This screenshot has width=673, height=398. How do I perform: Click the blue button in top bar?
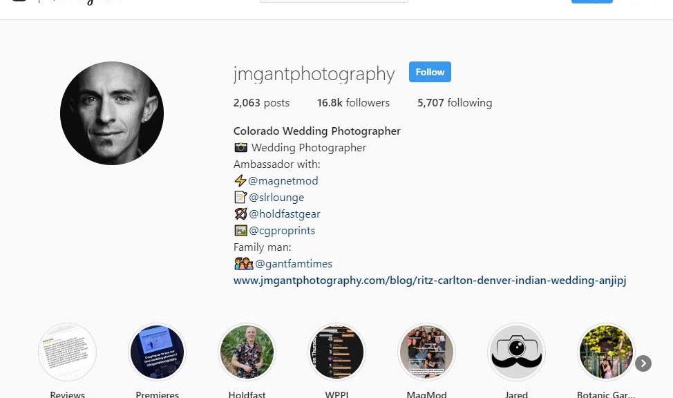[x=592, y=1]
